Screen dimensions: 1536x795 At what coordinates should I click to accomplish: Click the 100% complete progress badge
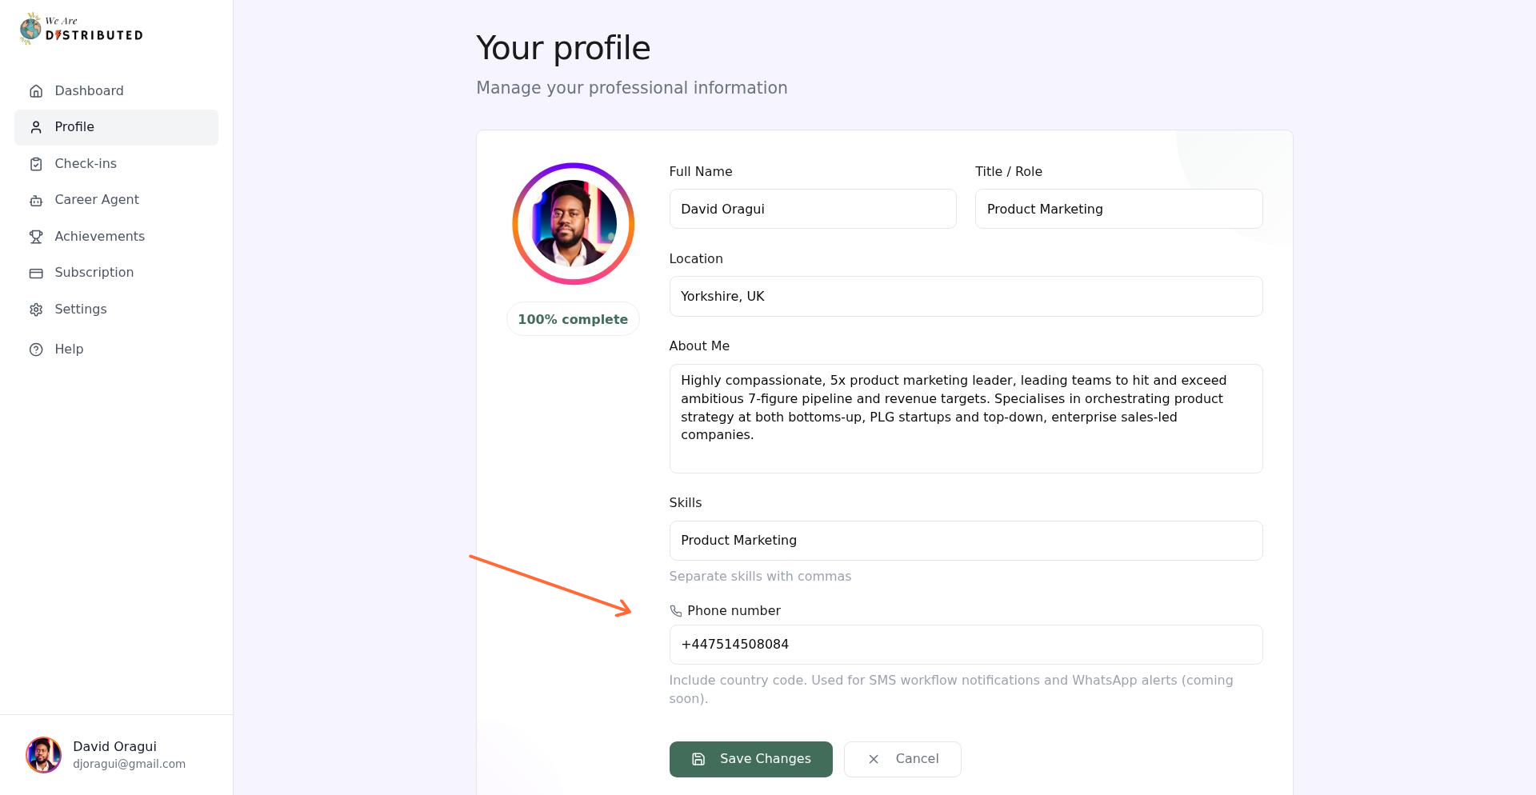[573, 318]
